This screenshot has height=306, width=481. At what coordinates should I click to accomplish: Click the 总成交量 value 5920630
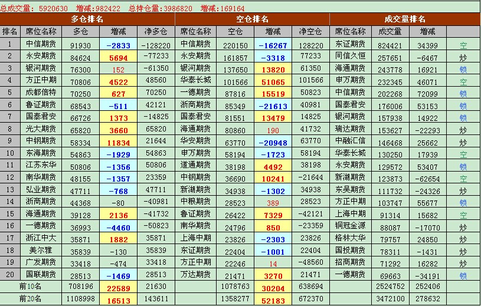tap(53, 8)
